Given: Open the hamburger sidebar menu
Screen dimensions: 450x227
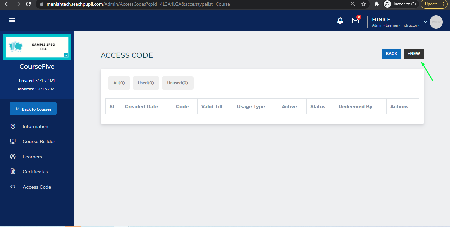Looking at the screenshot, I should point(12,20).
